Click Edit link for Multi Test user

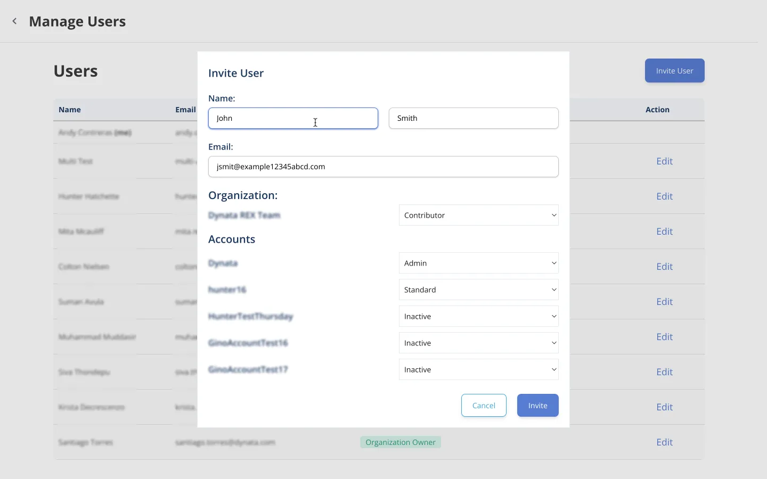pyautogui.click(x=664, y=161)
